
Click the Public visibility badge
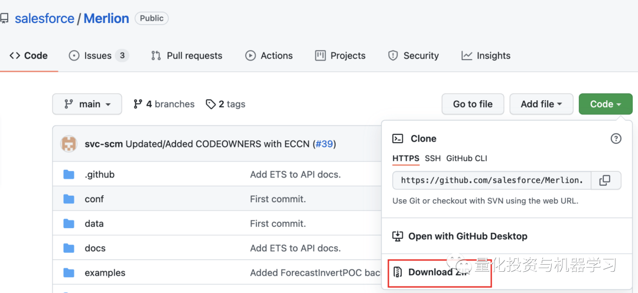[152, 18]
